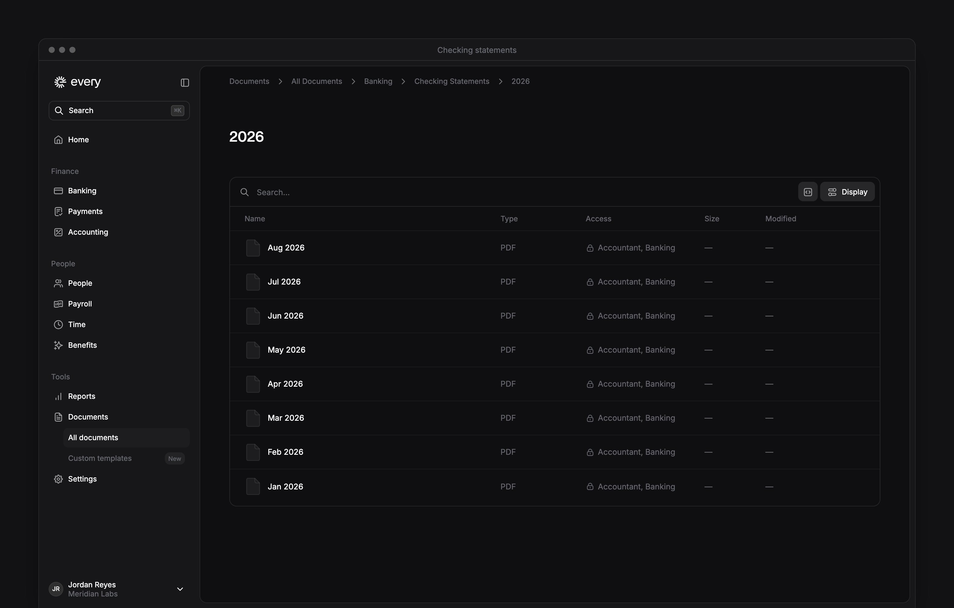Click the May 2026 file icon

coord(253,350)
